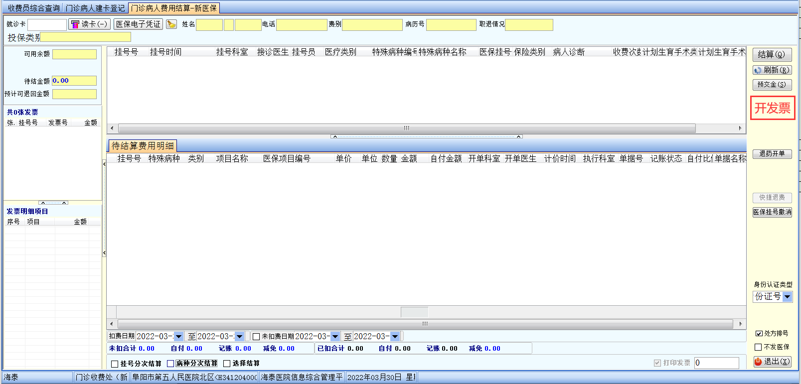
Task: Click the 可用余额 field
Action: [74, 54]
